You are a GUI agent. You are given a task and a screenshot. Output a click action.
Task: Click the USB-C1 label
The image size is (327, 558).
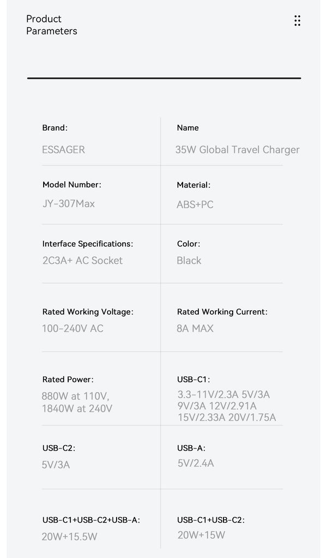tap(193, 379)
